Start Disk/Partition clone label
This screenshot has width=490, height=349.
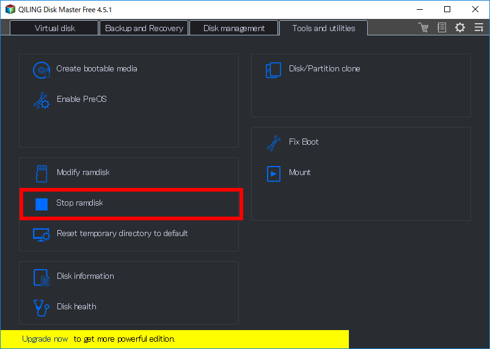click(x=324, y=69)
